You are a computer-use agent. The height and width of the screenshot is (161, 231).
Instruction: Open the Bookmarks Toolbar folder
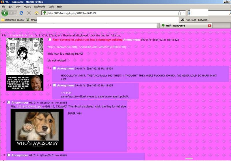[13, 20]
